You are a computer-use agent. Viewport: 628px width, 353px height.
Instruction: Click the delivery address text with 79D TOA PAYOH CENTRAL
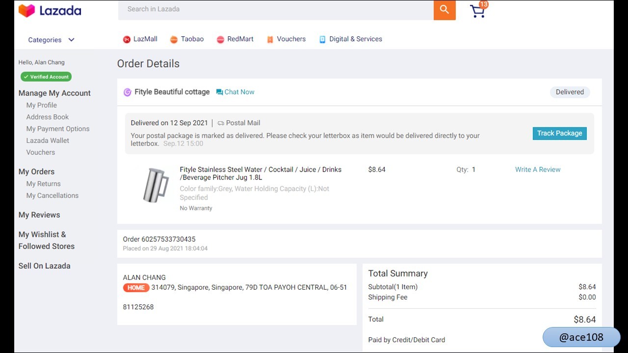(x=249, y=287)
